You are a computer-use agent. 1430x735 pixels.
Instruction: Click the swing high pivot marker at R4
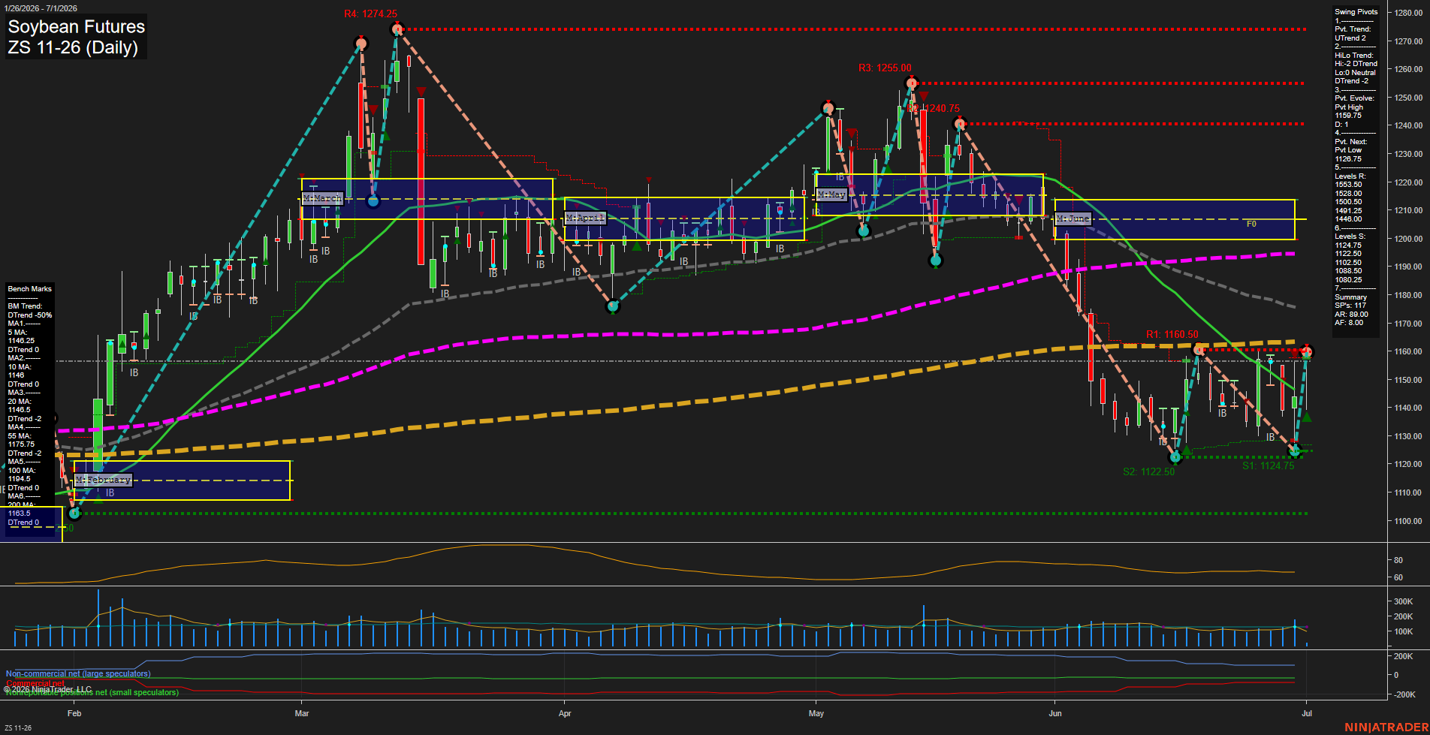(397, 29)
